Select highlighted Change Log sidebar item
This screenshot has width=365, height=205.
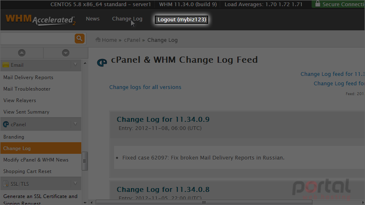coord(41,148)
